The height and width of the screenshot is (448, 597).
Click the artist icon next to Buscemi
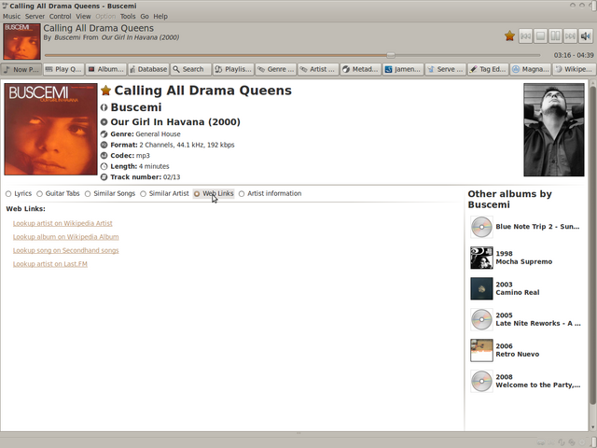104,107
